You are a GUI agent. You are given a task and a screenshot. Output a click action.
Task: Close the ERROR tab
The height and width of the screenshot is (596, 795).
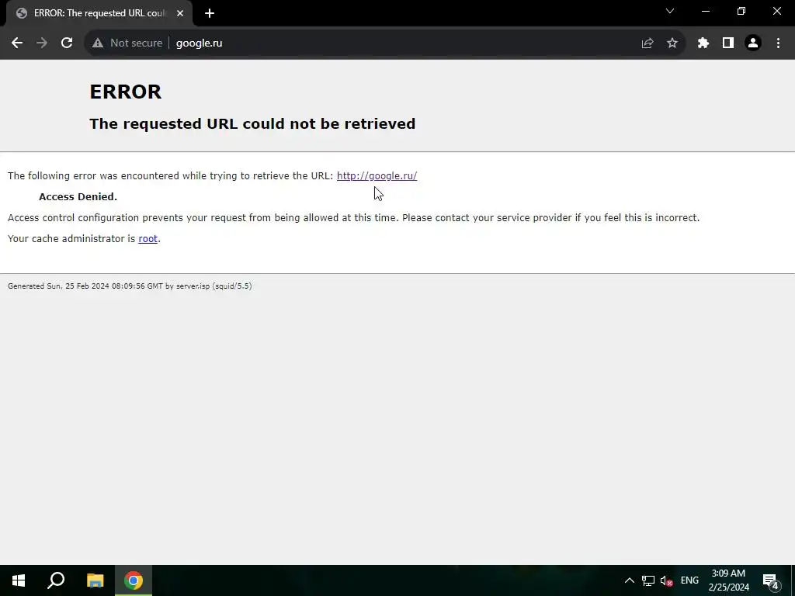click(180, 13)
